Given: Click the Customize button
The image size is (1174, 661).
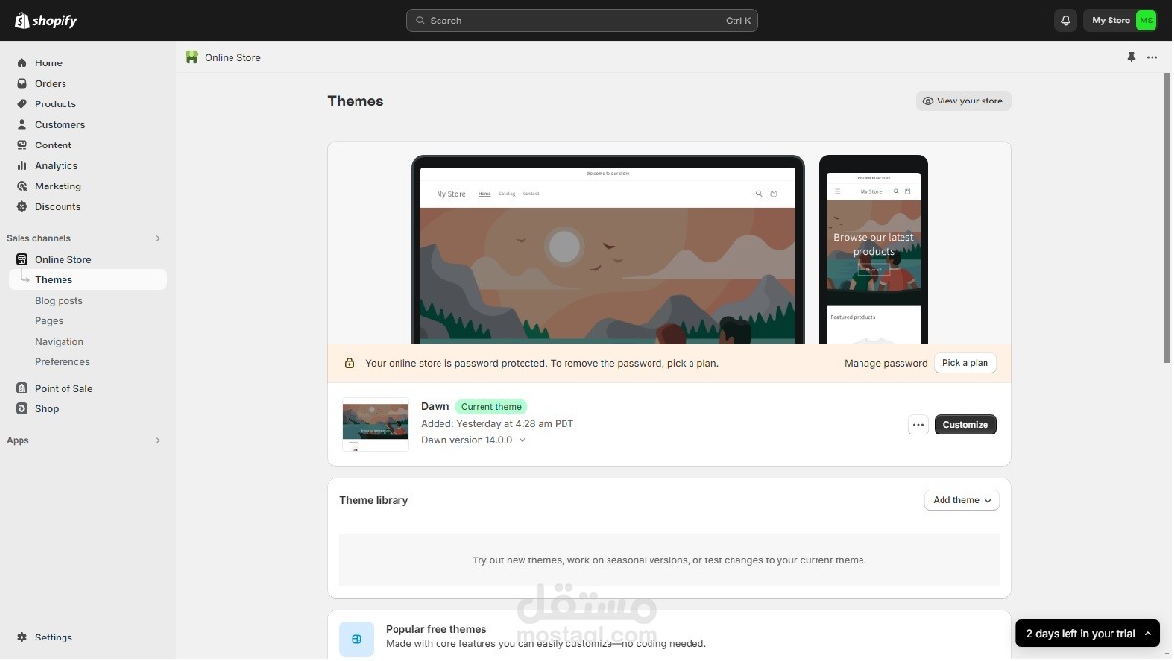Looking at the screenshot, I should (x=966, y=425).
